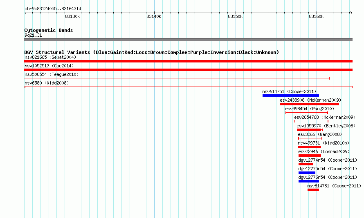Screen dimensions: 364x218
Task: Select the gray 9q21.31 cytogenetic band bar
Action: pyautogui.click(x=188, y=40)
